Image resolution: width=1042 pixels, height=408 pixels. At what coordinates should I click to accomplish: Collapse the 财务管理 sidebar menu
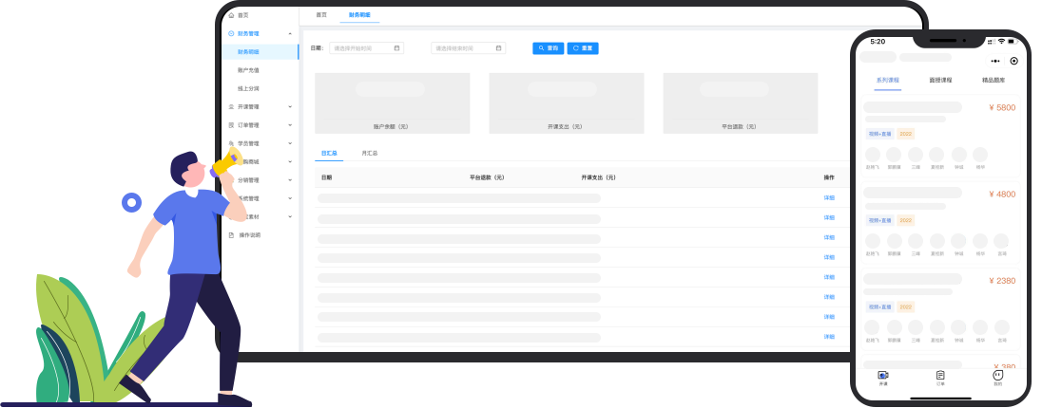pyautogui.click(x=290, y=33)
